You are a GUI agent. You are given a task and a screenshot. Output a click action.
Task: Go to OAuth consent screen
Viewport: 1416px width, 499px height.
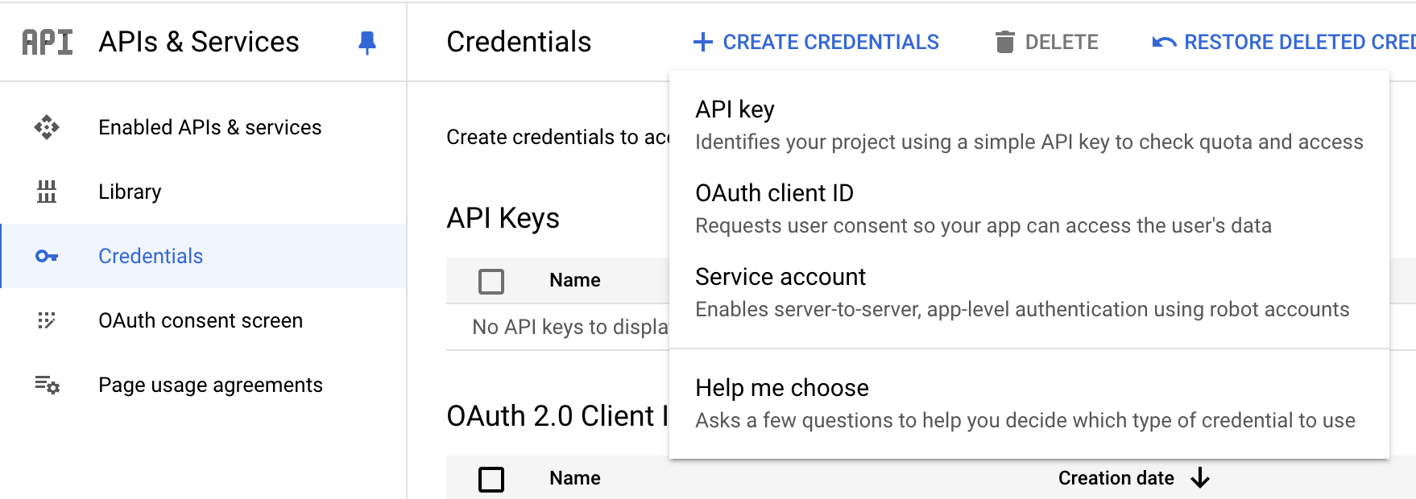201,320
